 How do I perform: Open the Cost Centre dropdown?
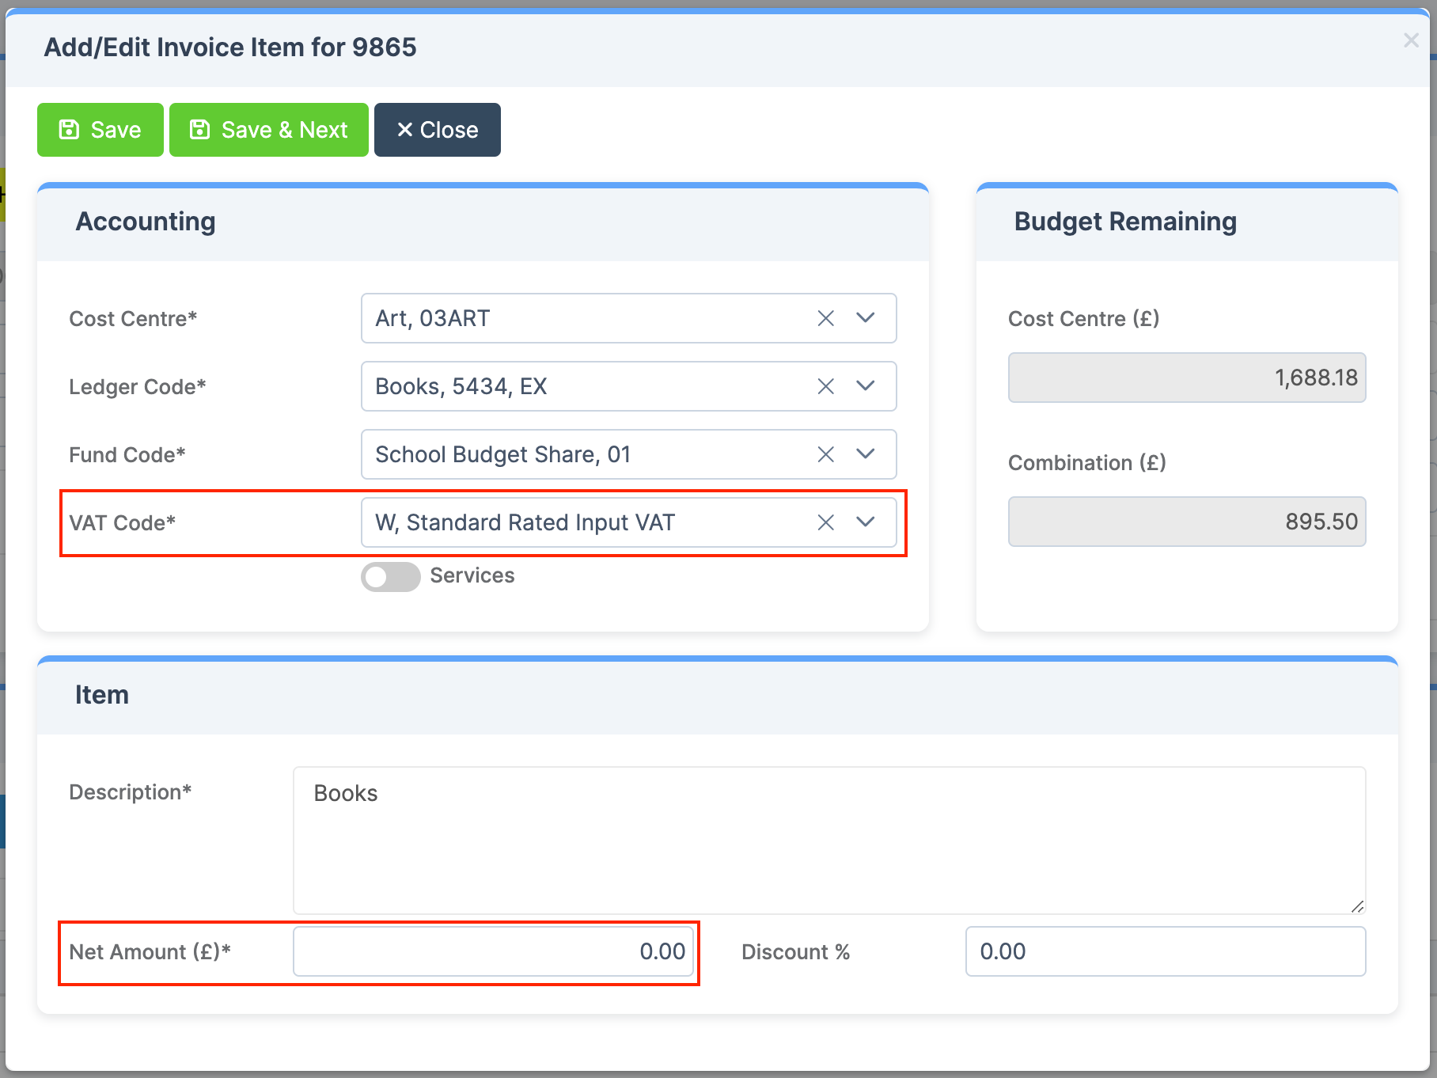click(866, 318)
